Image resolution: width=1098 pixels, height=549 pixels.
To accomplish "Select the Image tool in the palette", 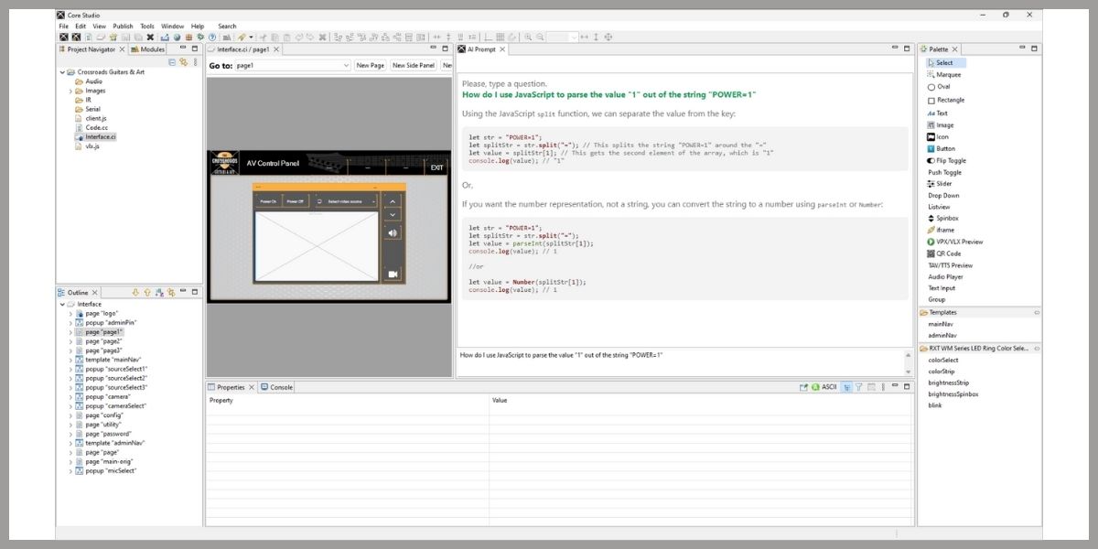I will [x=944, y=125].
